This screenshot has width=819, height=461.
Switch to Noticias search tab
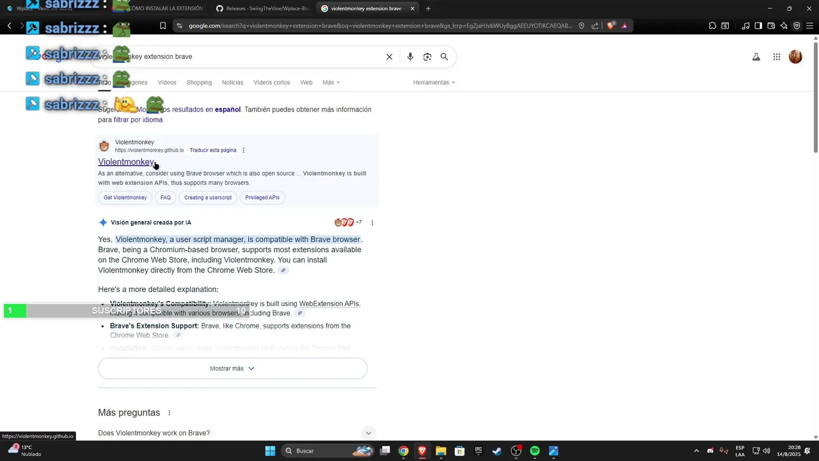coord(232,83)
